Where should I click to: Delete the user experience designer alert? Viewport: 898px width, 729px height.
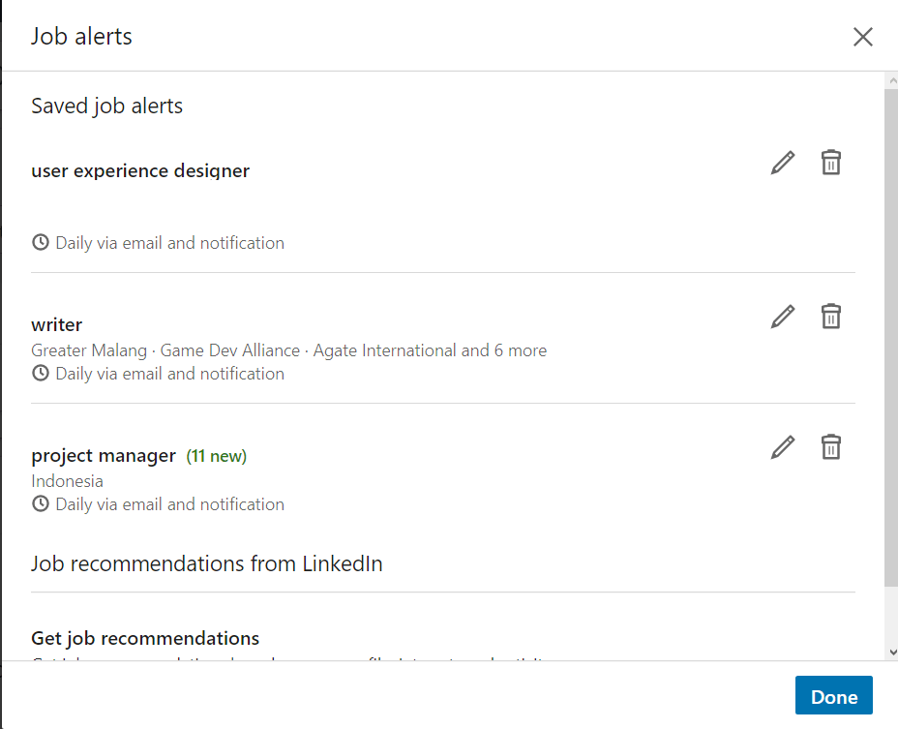[830, 163]
